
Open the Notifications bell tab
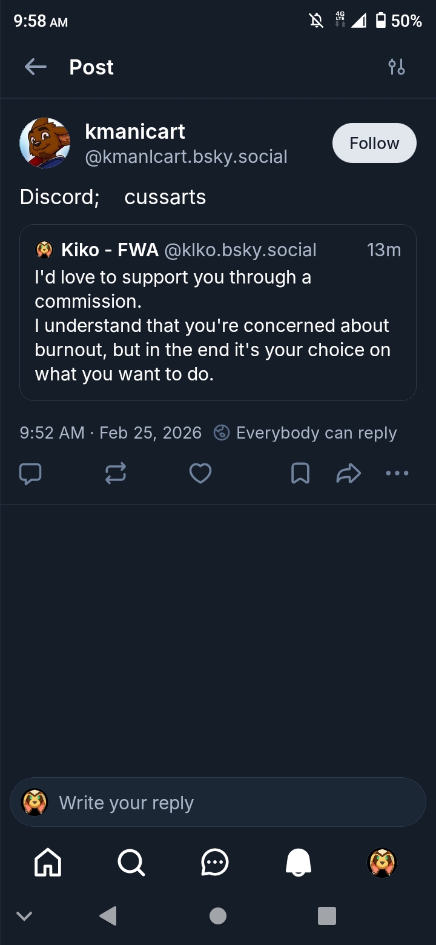point(299,862)
